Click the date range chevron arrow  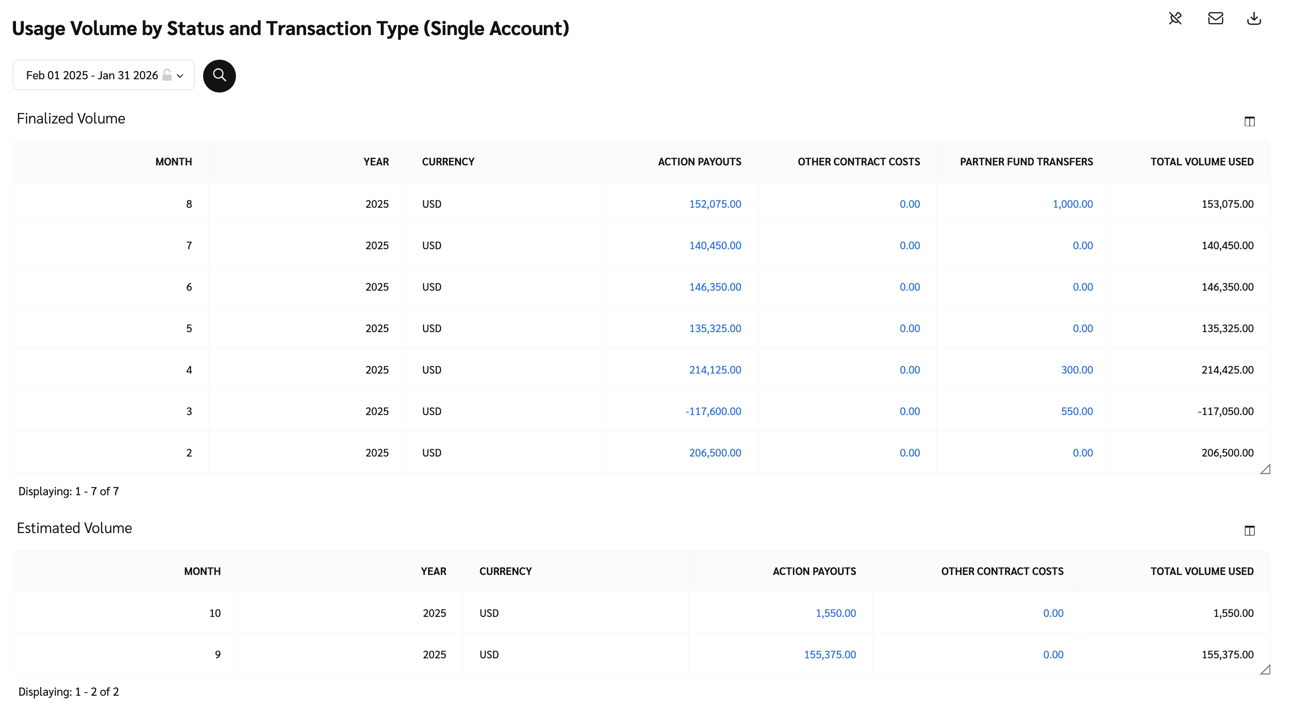180,76
